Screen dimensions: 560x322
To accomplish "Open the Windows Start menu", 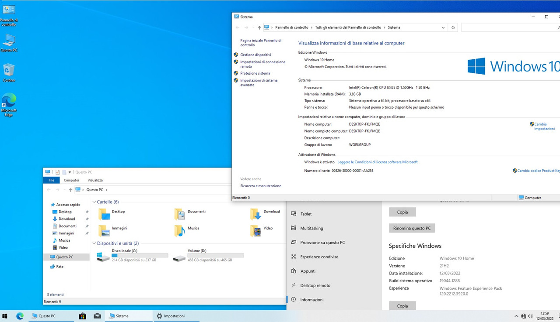I will [x=5, y=316].
